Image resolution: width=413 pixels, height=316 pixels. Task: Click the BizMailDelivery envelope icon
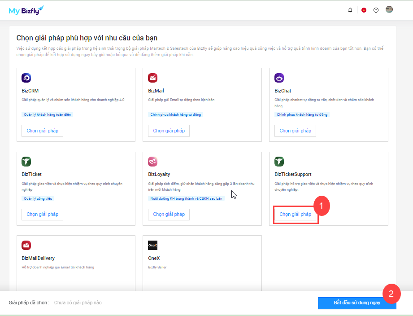(26, 245)
